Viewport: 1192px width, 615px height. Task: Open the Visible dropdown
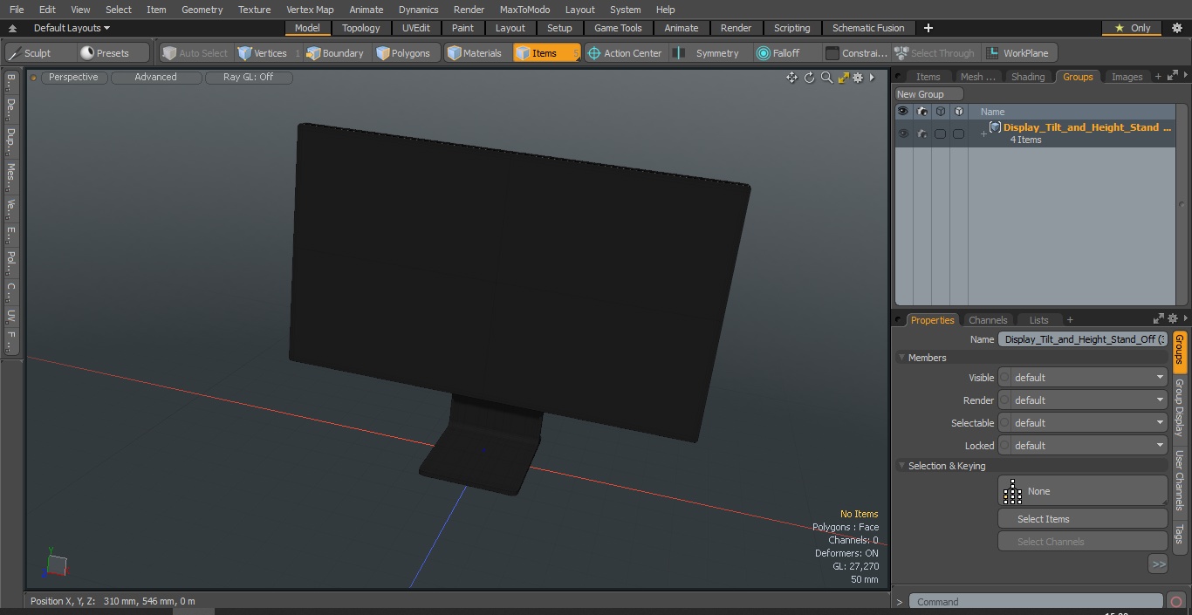pos(1083,378)
